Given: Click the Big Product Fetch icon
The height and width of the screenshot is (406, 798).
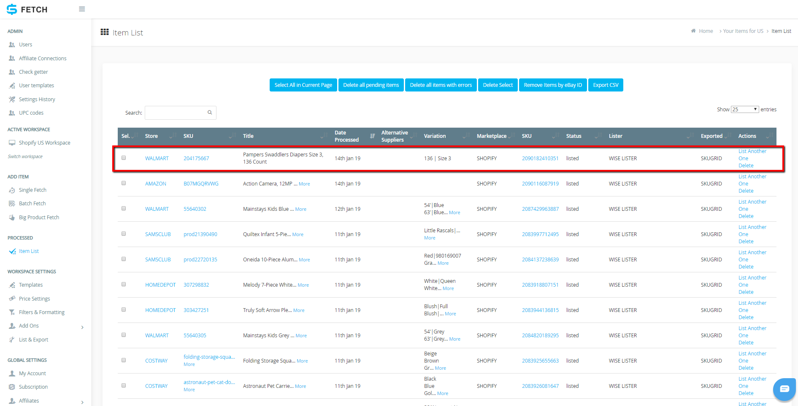Looking at the screenshot, I should pos(12,218).
